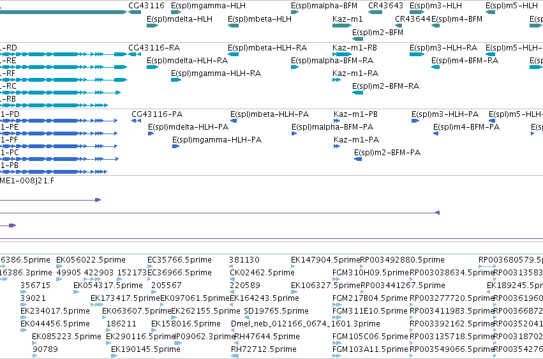Select the RP003492880.5prime feature

click(x=362, y=266)
